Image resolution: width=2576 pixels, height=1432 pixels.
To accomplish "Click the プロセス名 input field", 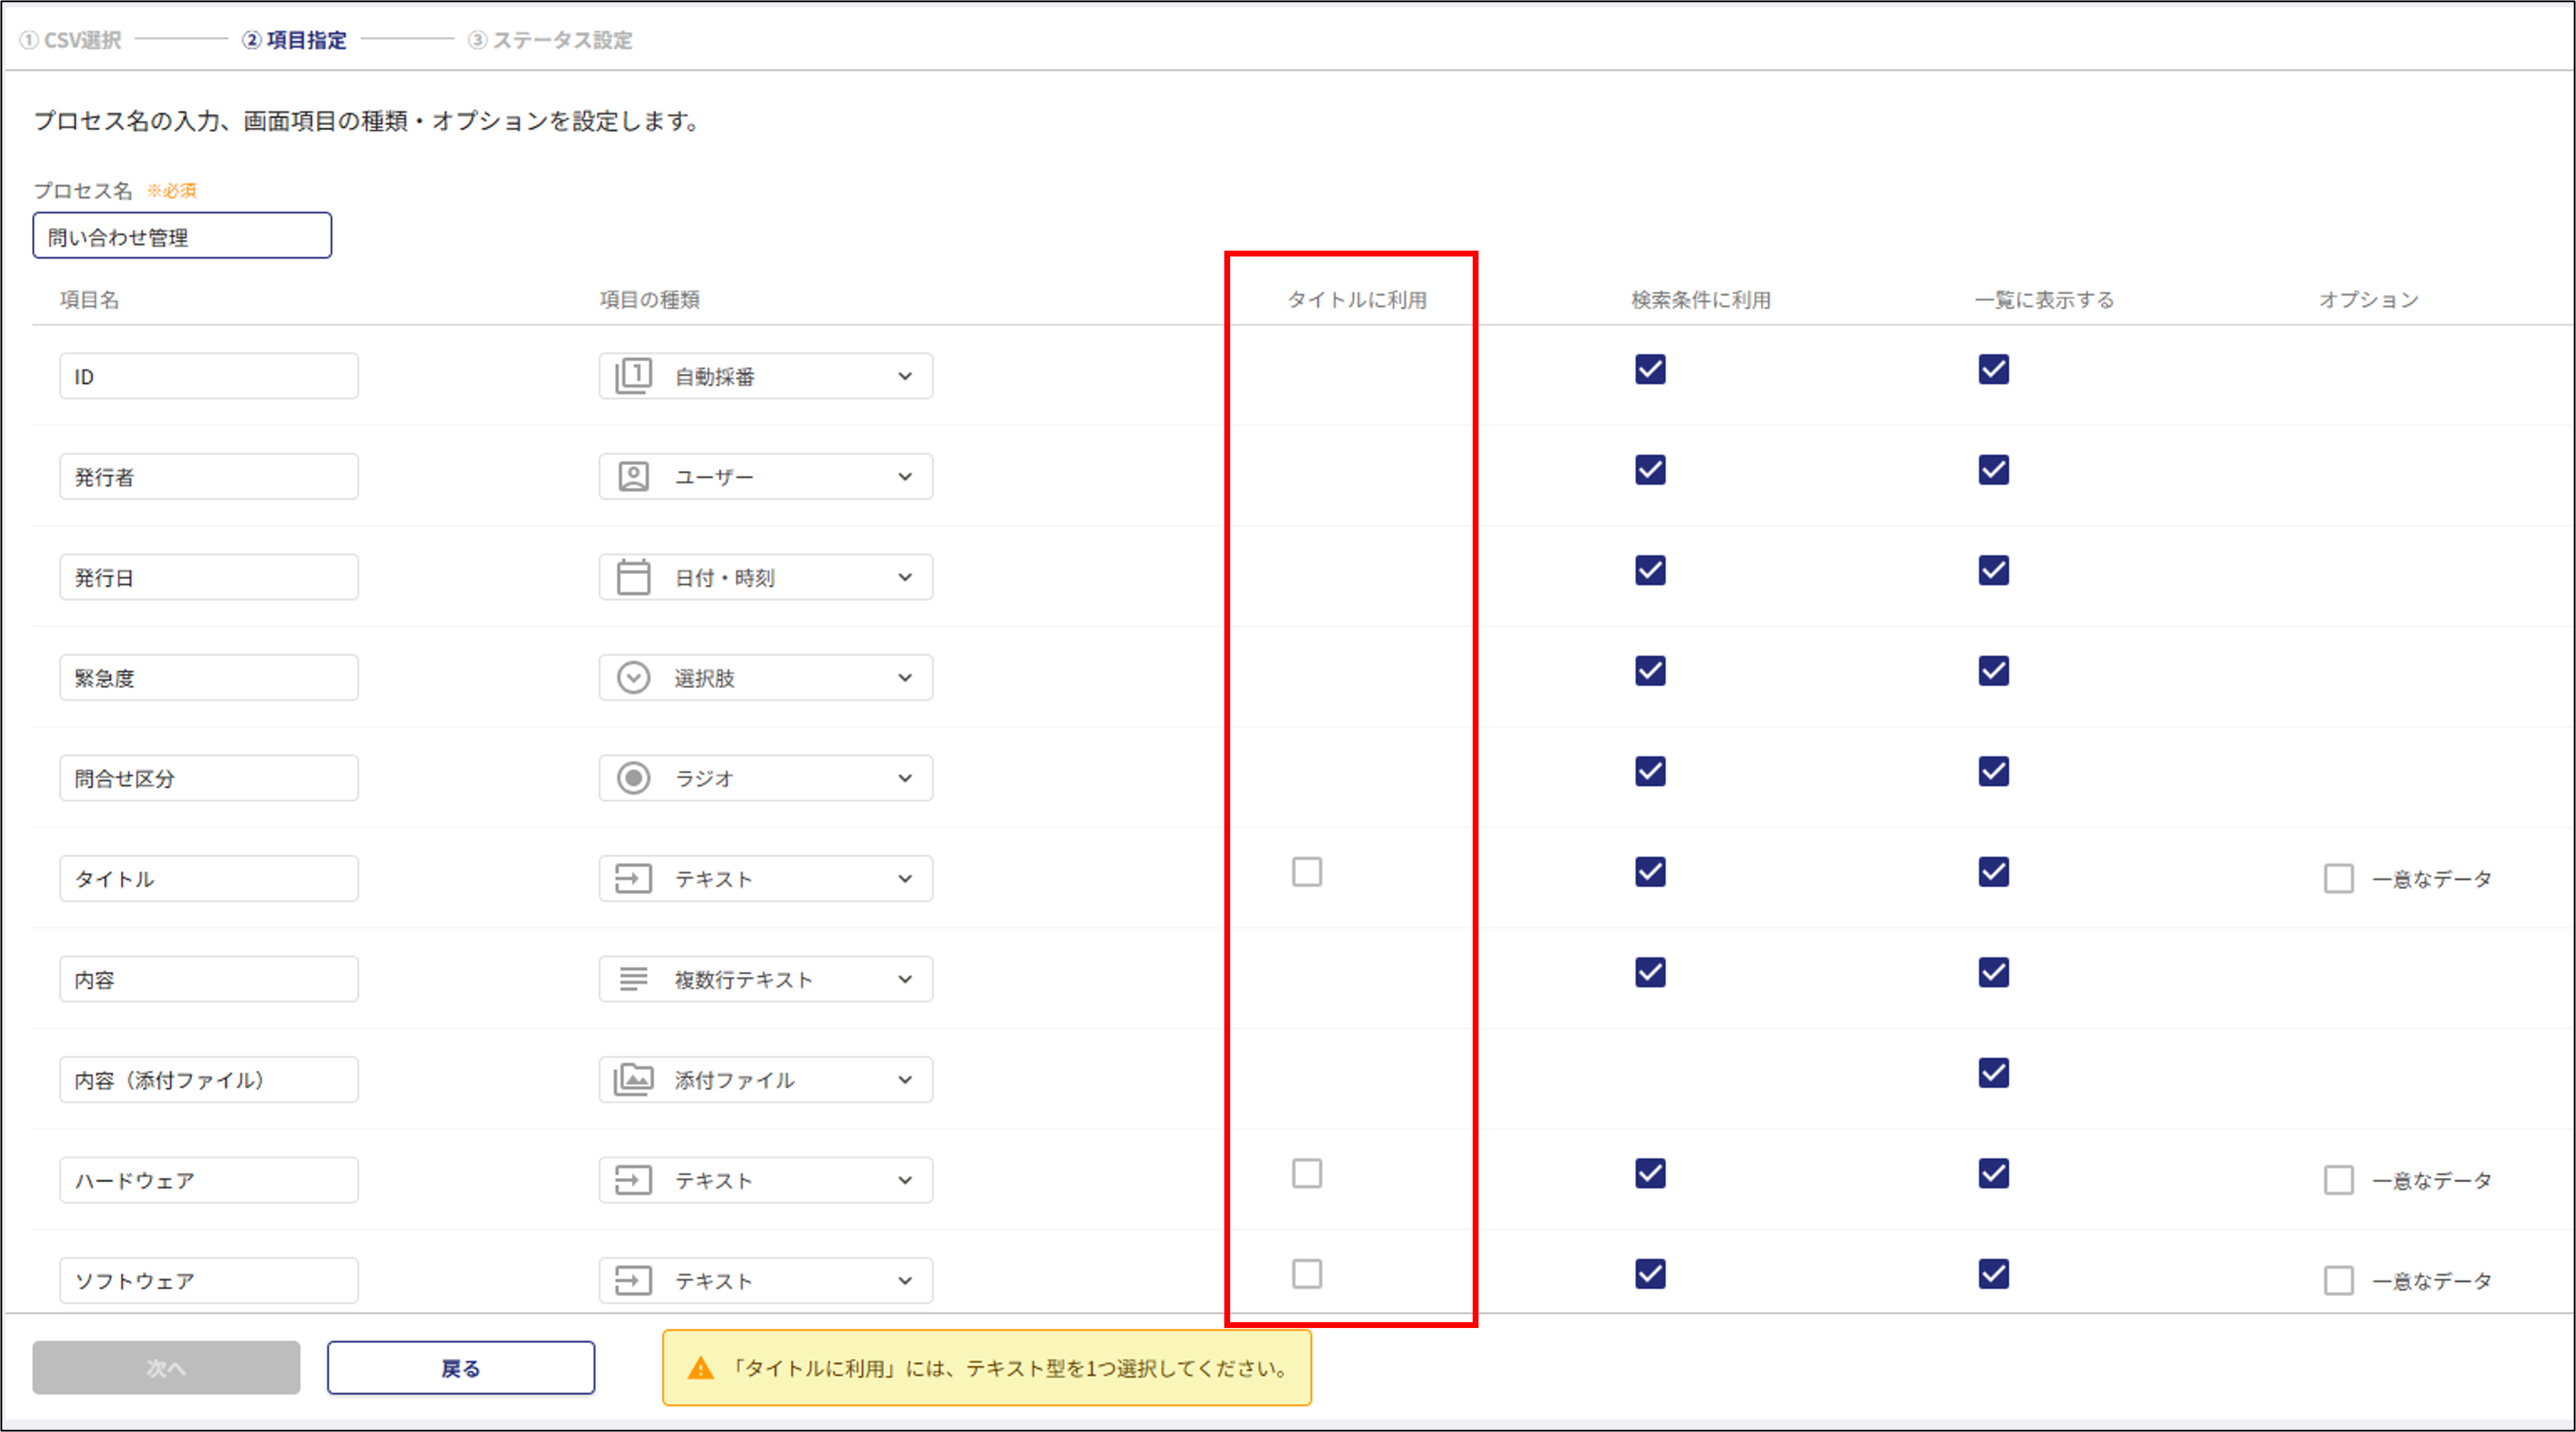I will click(182, 236).
